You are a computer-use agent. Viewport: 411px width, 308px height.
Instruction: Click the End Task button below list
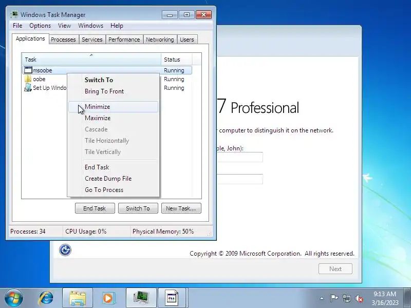(x=95, y=208)
